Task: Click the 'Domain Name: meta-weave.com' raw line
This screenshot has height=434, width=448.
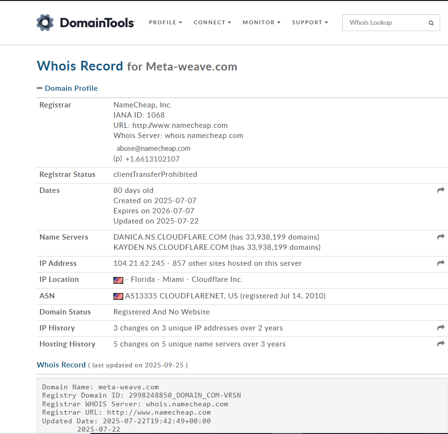Action: (x=100, y=387)
